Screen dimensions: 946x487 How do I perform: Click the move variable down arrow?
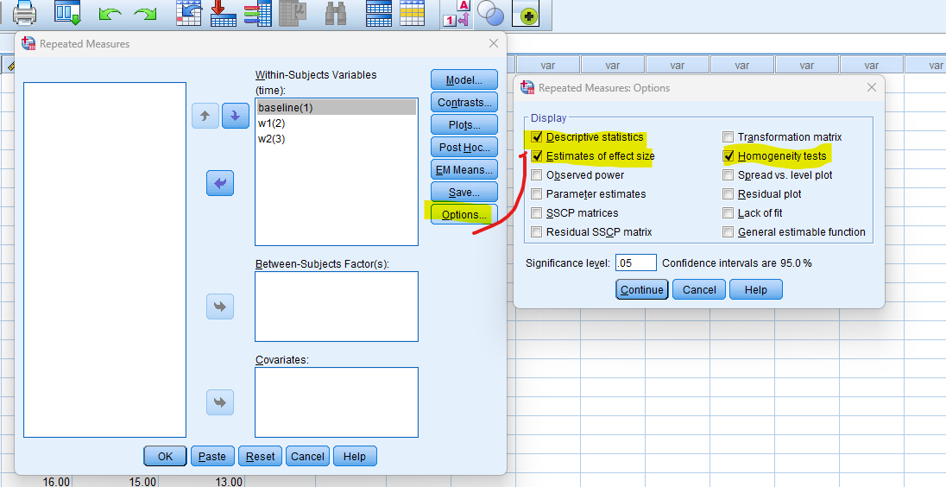[x=236, y=116]
